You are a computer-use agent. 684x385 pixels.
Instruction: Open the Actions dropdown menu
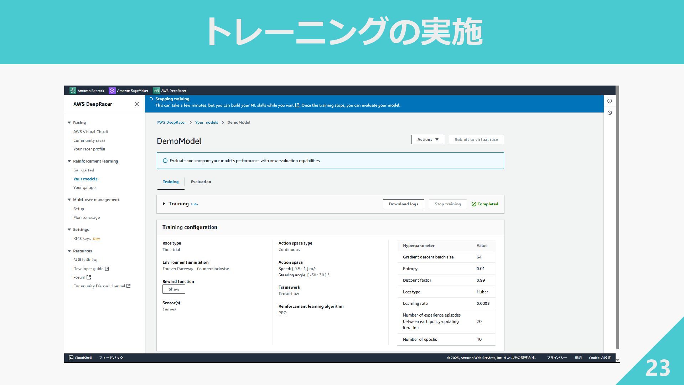(x=427, y=139)
